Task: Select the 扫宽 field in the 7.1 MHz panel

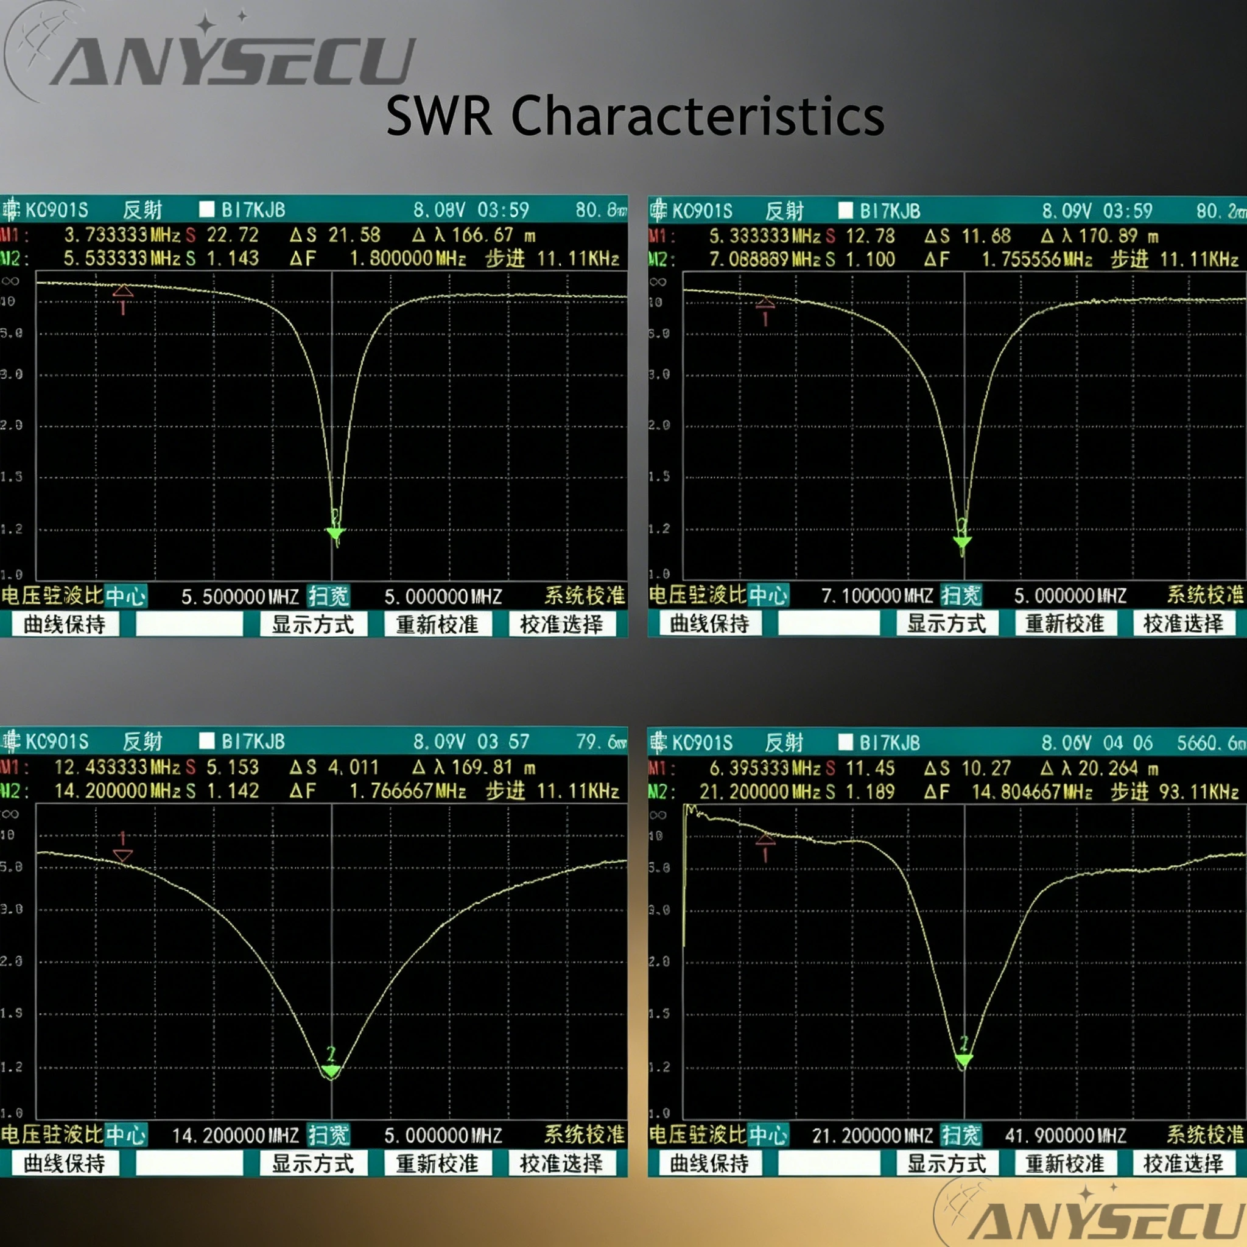Action: pyautogui.click(x=960, y=595)
